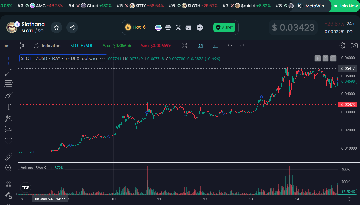
Task: Select the brush drawing tool
Action: [8, 95]
